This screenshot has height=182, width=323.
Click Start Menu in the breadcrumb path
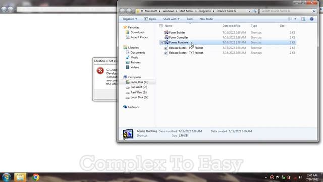click(186, 11)
